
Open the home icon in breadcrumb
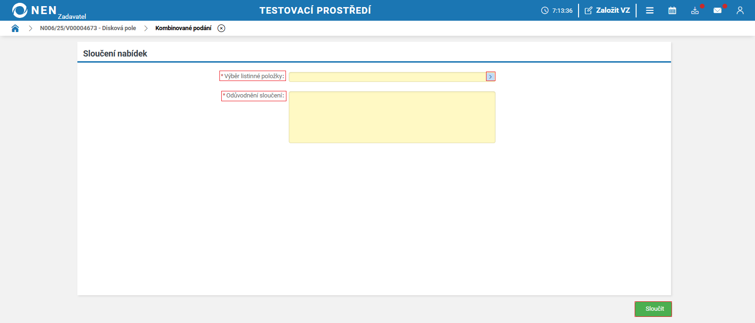(x=15, y=28)
